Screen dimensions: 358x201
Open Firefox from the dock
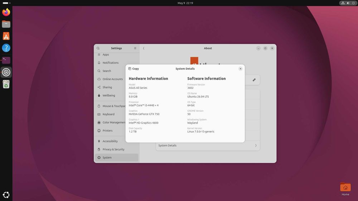coord(6,12)
